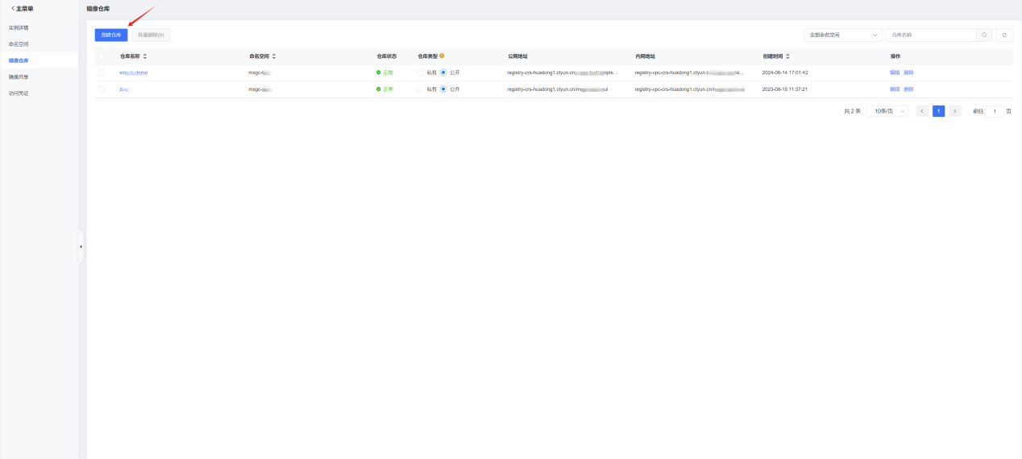Screen dimensions: 1022x459
Task: Tick checkbox for the 2023-08-15 repository row
Action: tap(102, 89)
